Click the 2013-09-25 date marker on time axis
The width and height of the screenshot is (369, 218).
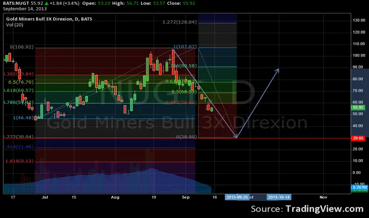click(x=237, y=197)
